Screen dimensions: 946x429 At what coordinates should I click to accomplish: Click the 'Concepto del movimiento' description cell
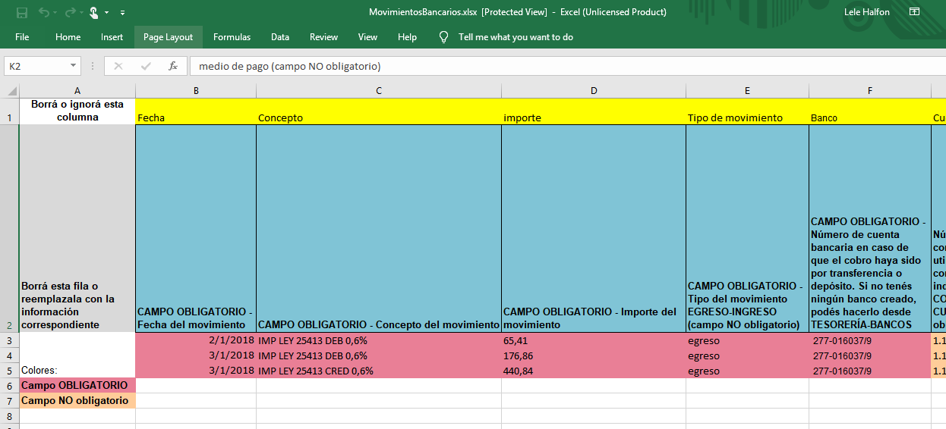[x=379, y=228]
